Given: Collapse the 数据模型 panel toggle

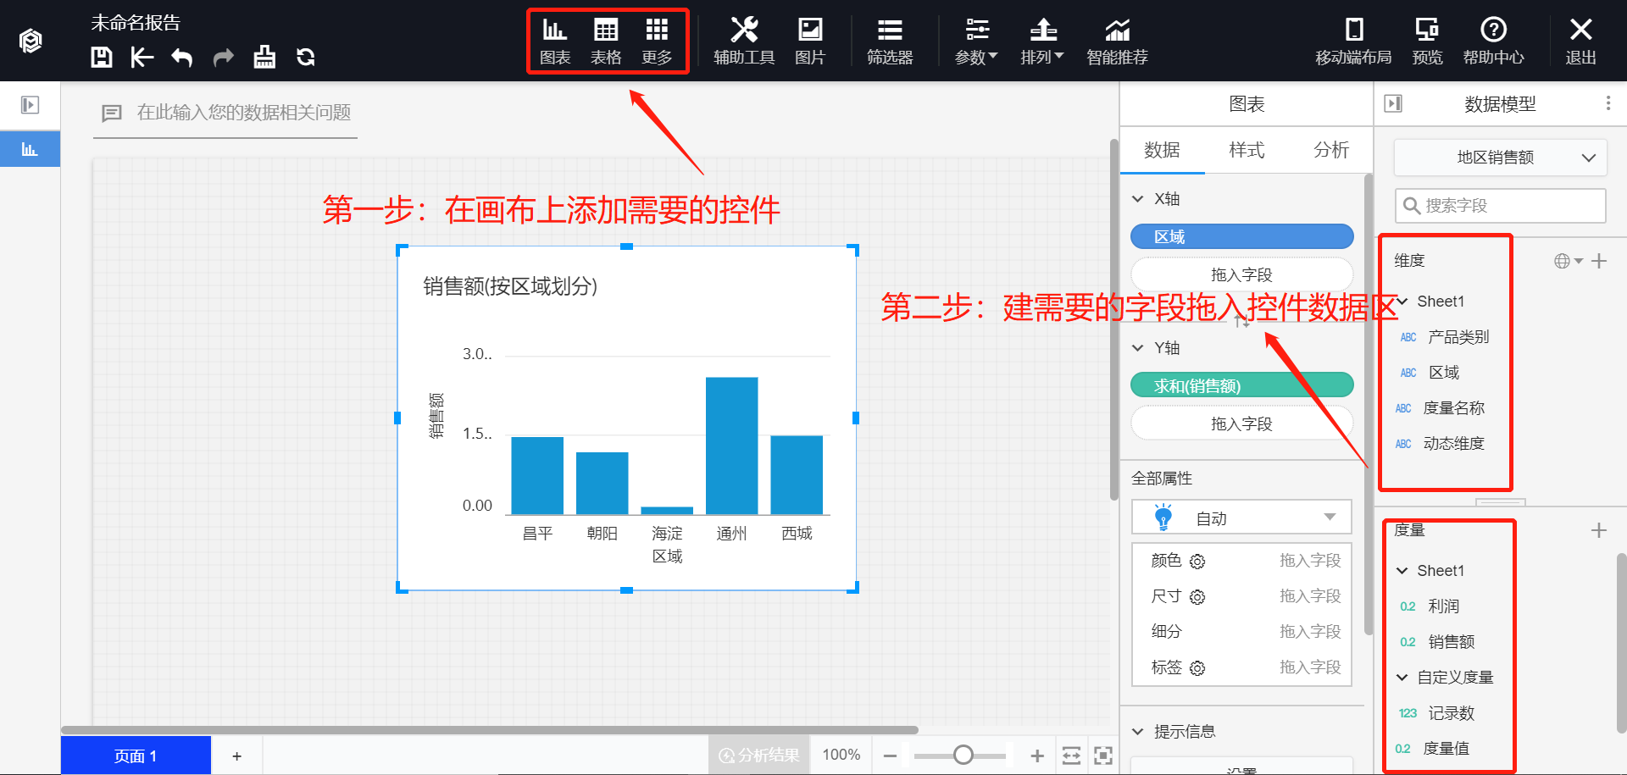Looking at the screenshot, I should point(1393,104).
